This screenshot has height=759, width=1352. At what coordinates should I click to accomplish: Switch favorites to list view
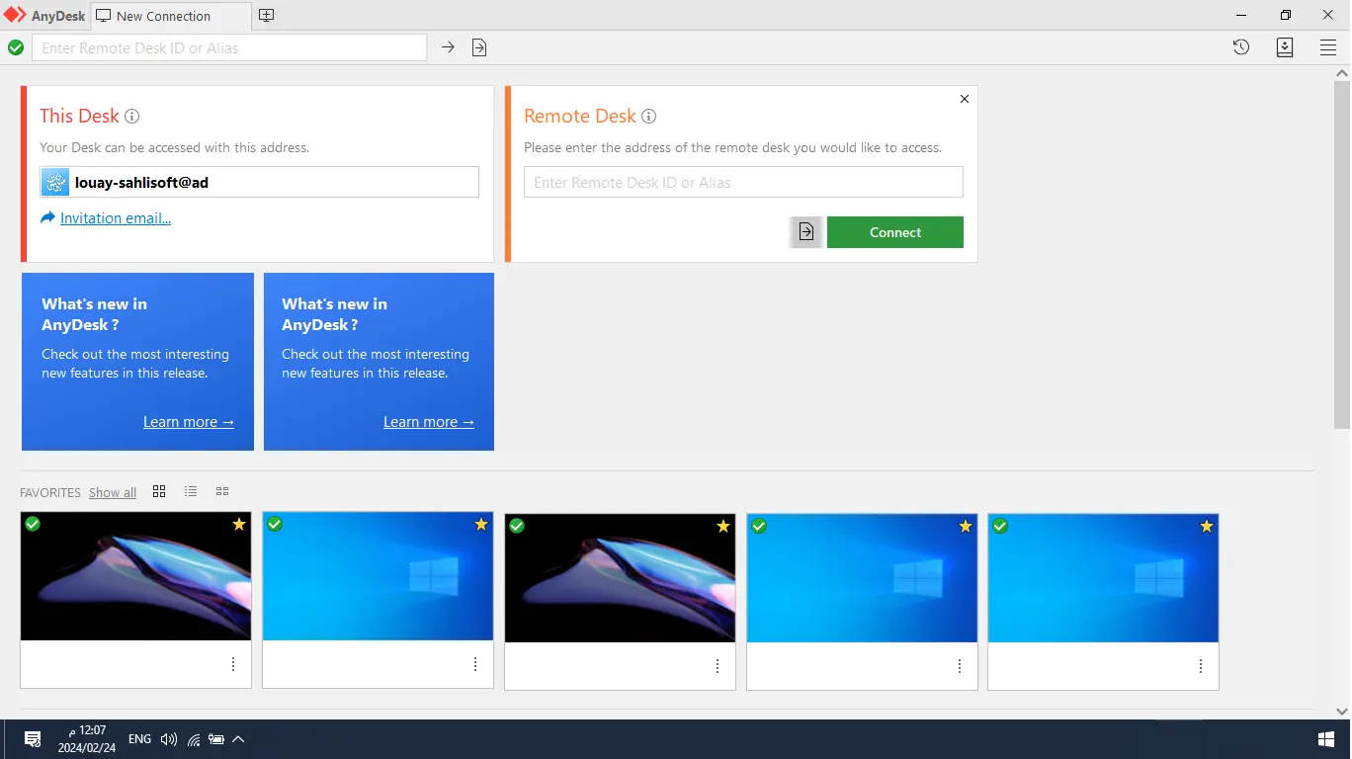(x=191, y=491)
